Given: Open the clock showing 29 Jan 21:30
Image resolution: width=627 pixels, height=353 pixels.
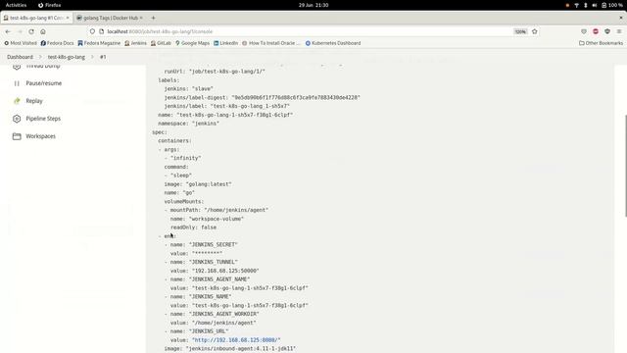Looking at the screenshot, I should [x=313, y=5].
